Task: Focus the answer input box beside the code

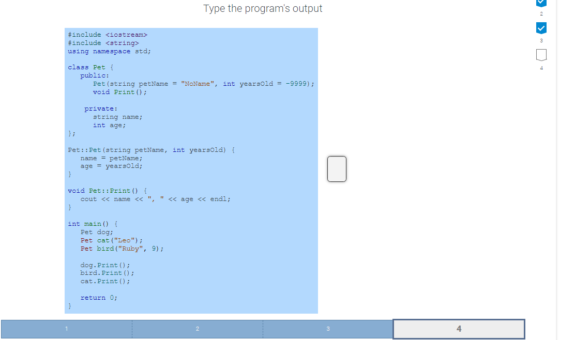Action: [337, 169]
